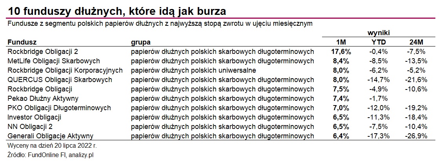Click the group cell in the PKO row
The width and height of the screenshot is (444, 161).
[x=222, y=108]
